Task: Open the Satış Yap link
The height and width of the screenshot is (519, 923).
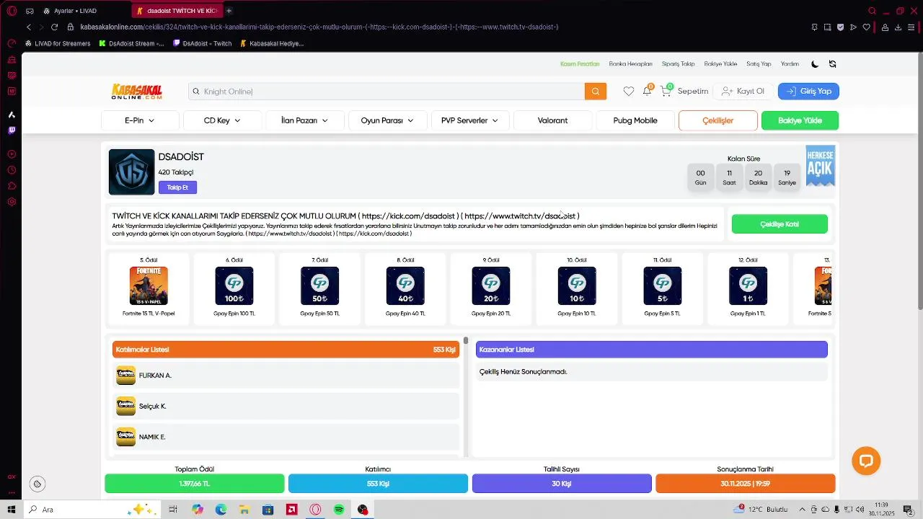Action: [x=759, y=64]
